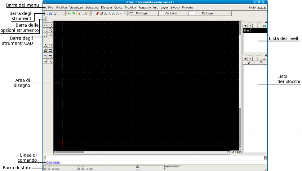This screenshot has height=171, width=302.
Task: Remove block with minus button
Action: coord(259,59)
